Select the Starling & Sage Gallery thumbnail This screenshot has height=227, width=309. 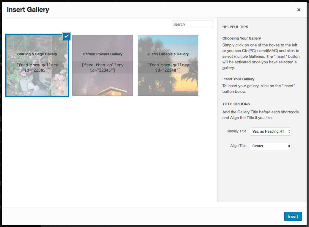(x=37, y=65)
